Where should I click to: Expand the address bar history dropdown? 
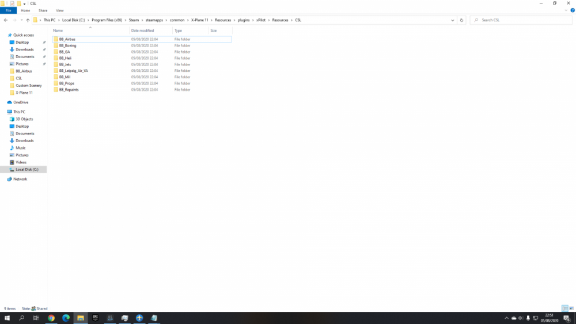coord(453,20)
